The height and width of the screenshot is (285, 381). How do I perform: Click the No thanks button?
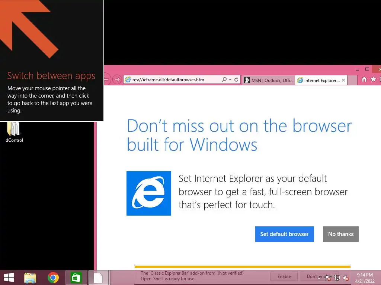pyautogui.click(x=341, y=234)
